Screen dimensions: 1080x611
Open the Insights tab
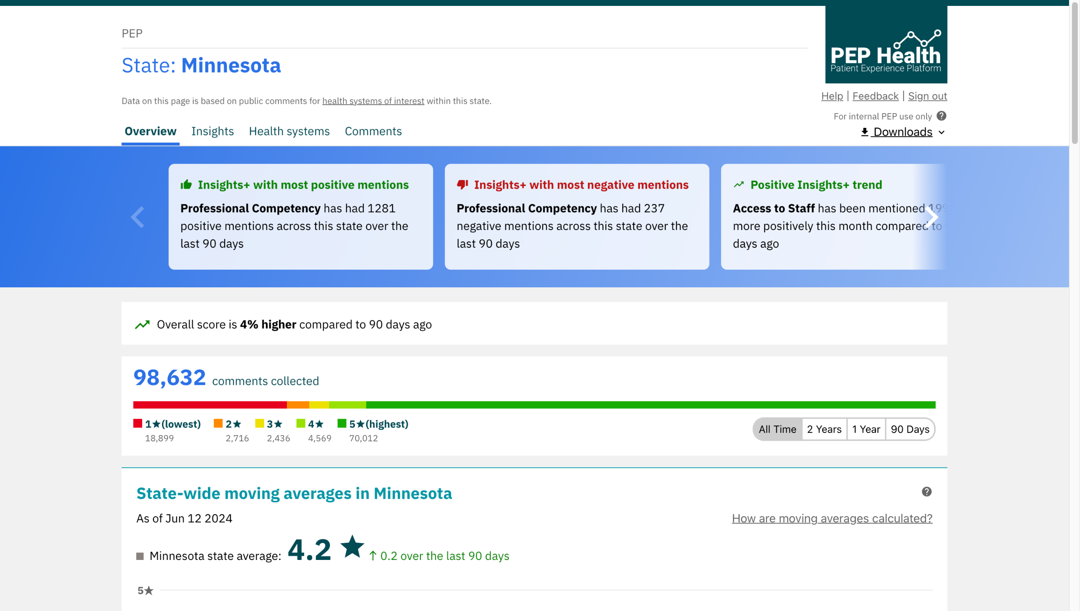point(212,131)
